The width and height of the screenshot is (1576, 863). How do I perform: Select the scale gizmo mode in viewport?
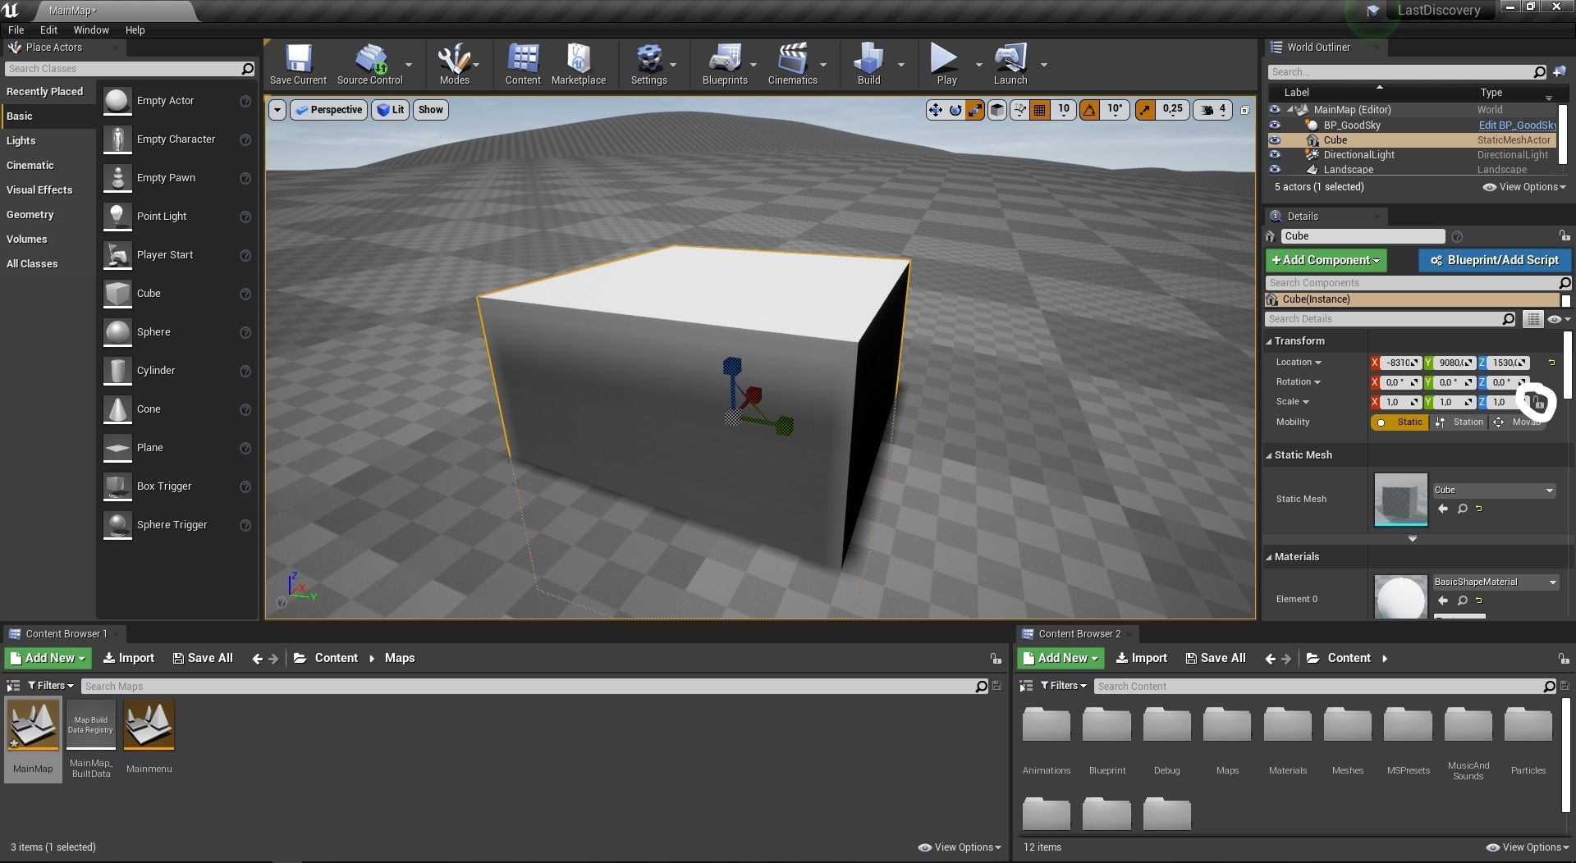(x=974, y=110)
